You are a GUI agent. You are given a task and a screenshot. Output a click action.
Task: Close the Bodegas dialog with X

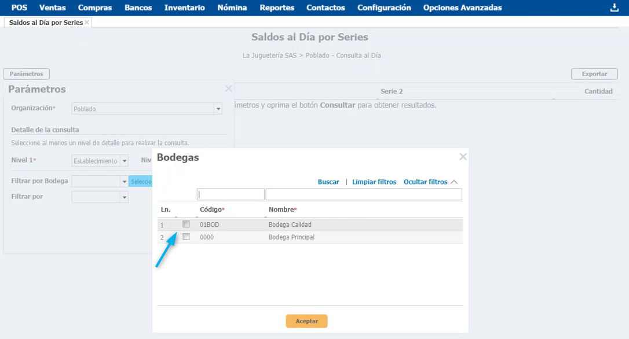463,157
